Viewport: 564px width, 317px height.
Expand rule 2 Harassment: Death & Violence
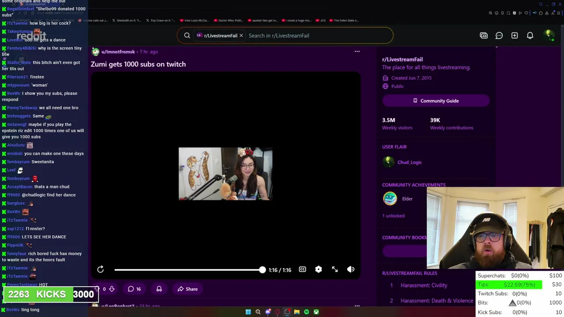[x=437, y=301]
